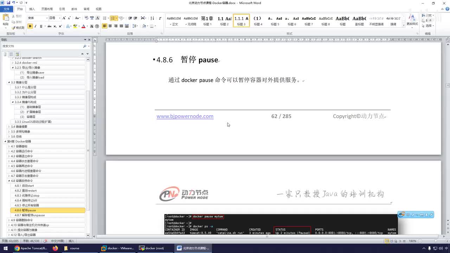The width and height of the screenshot is (450, 253).
Task: Open the Select (选择) dropdown in editing
Action: (x=429, y=26)
